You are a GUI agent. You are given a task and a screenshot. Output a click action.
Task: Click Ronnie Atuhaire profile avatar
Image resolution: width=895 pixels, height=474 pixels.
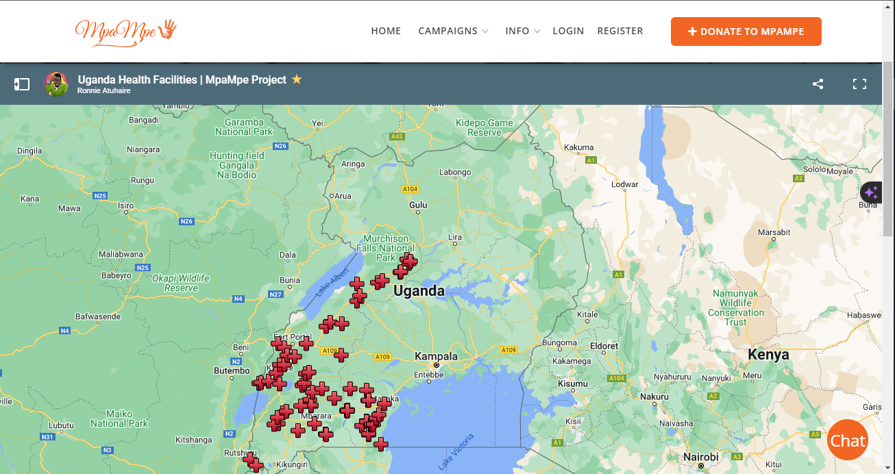pyautogui.click(x=57, y=84)
